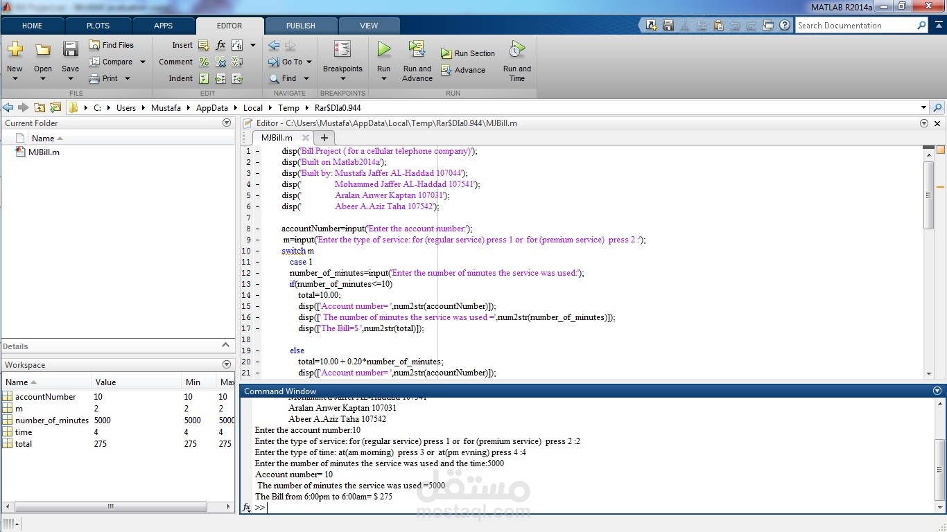Click the uncomment icon beside Comment

220,62
